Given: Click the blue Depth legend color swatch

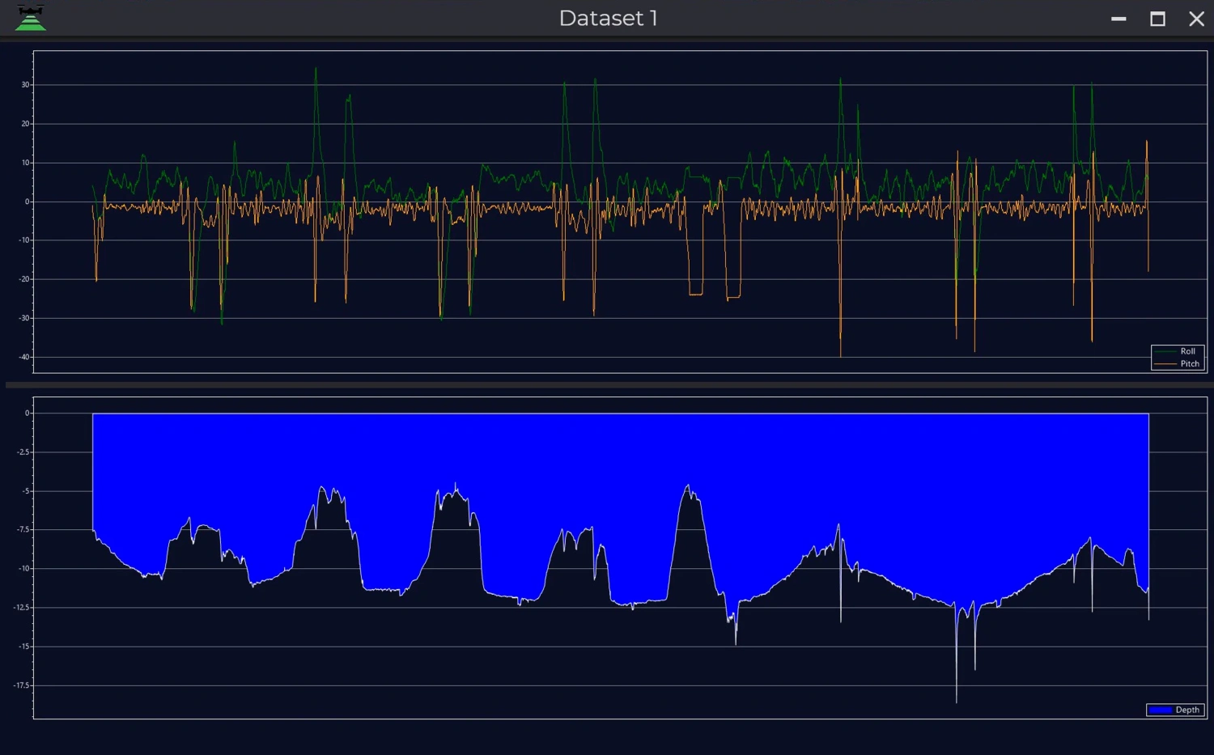Looking at the screenshot, I should click(x=1161, y=710).
